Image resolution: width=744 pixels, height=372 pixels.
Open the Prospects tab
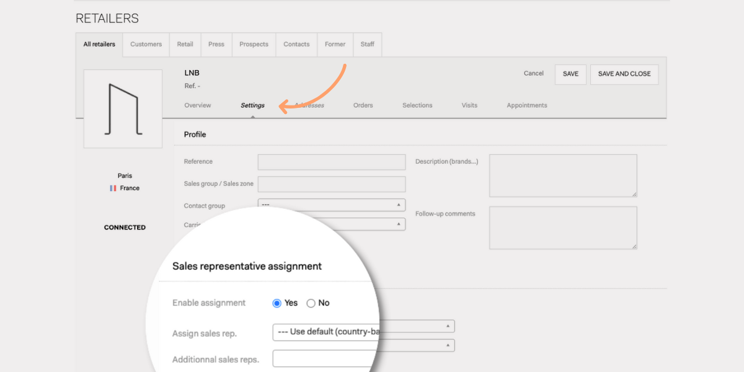pos(254,45)
